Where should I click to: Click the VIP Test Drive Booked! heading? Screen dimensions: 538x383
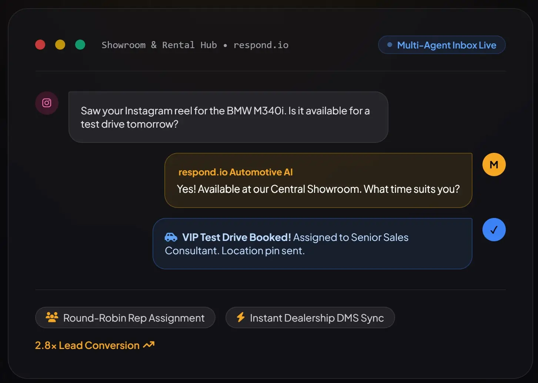pos(237,237)
